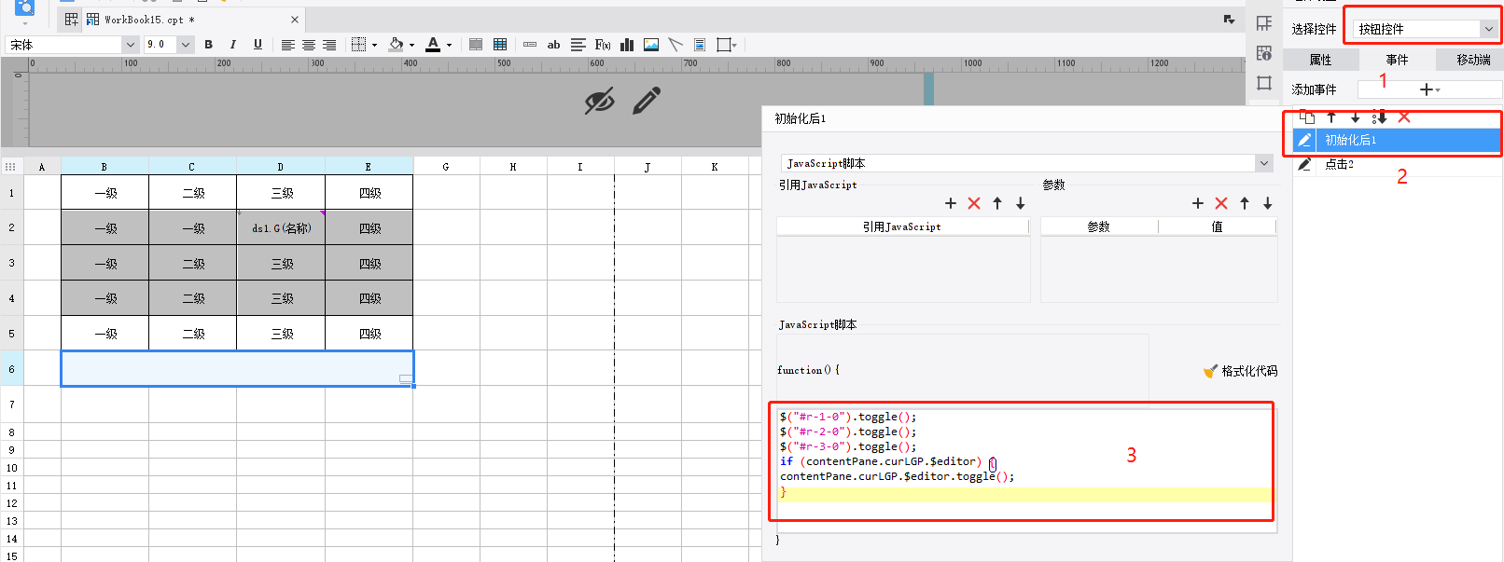Viewport: 1504px width, 562px height.
Task: Move selected event up
Action: (x=1331, y=117)
